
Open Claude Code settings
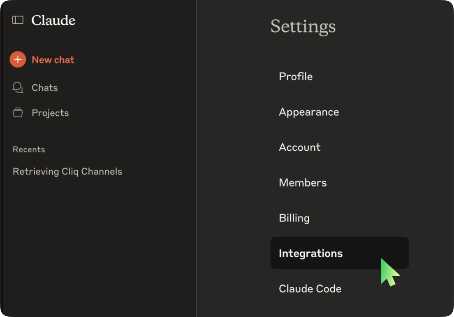(x=310, y=289)
